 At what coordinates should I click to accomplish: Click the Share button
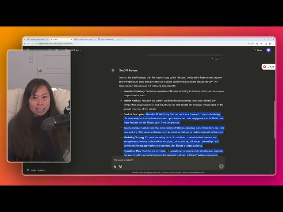tap(258, 50)
